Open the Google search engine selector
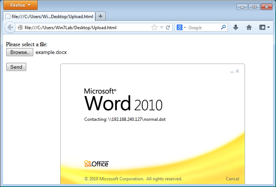 pos(181,27)
